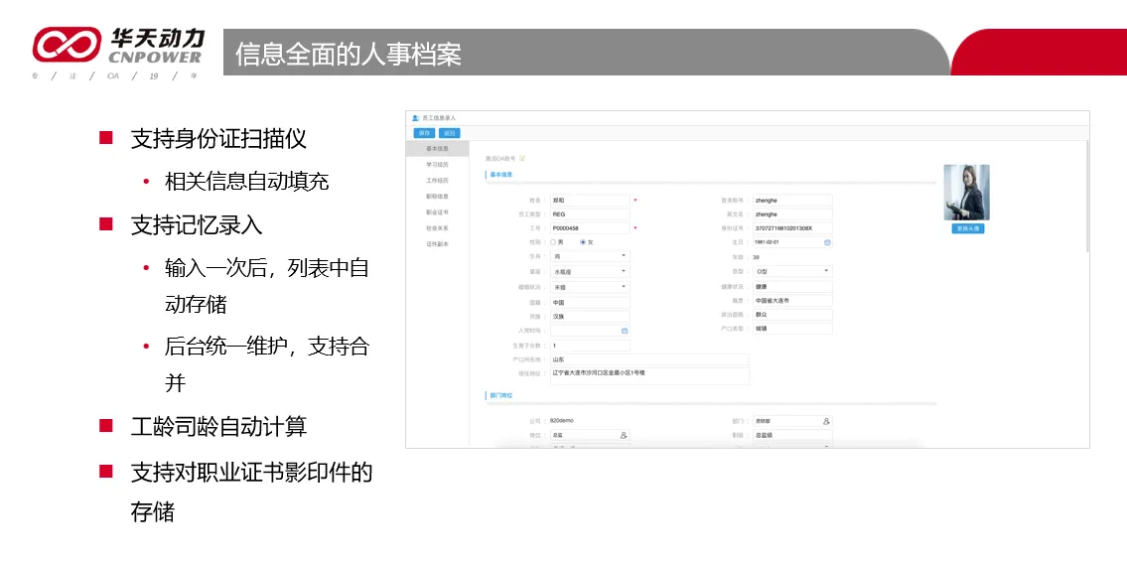Click the person picker icon in 岗位 field

click(624, 435)
